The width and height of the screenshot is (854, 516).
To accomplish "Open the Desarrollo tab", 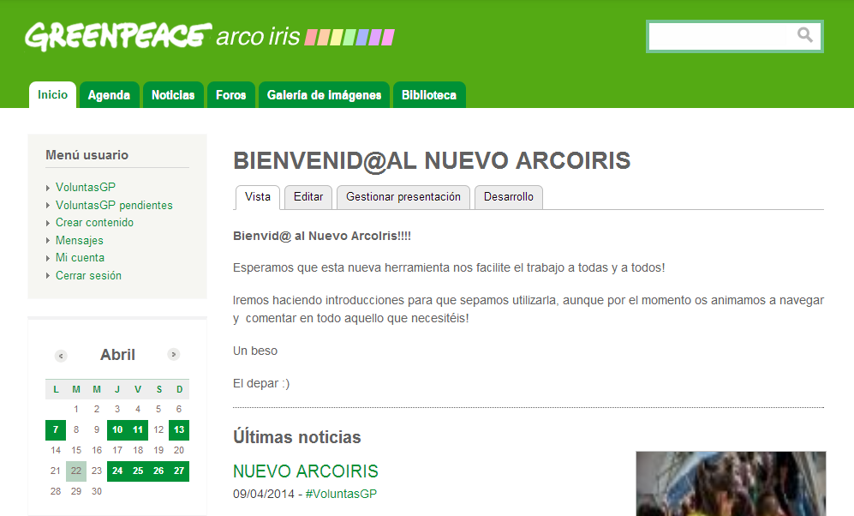I will click(x=509, y=196).
